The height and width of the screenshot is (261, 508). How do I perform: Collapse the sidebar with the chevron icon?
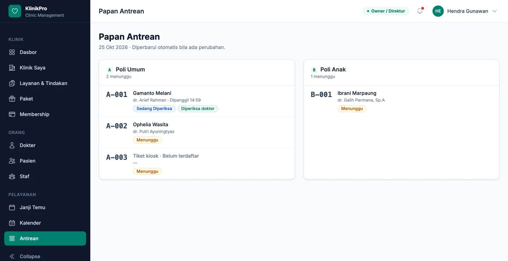click(12, 256)
